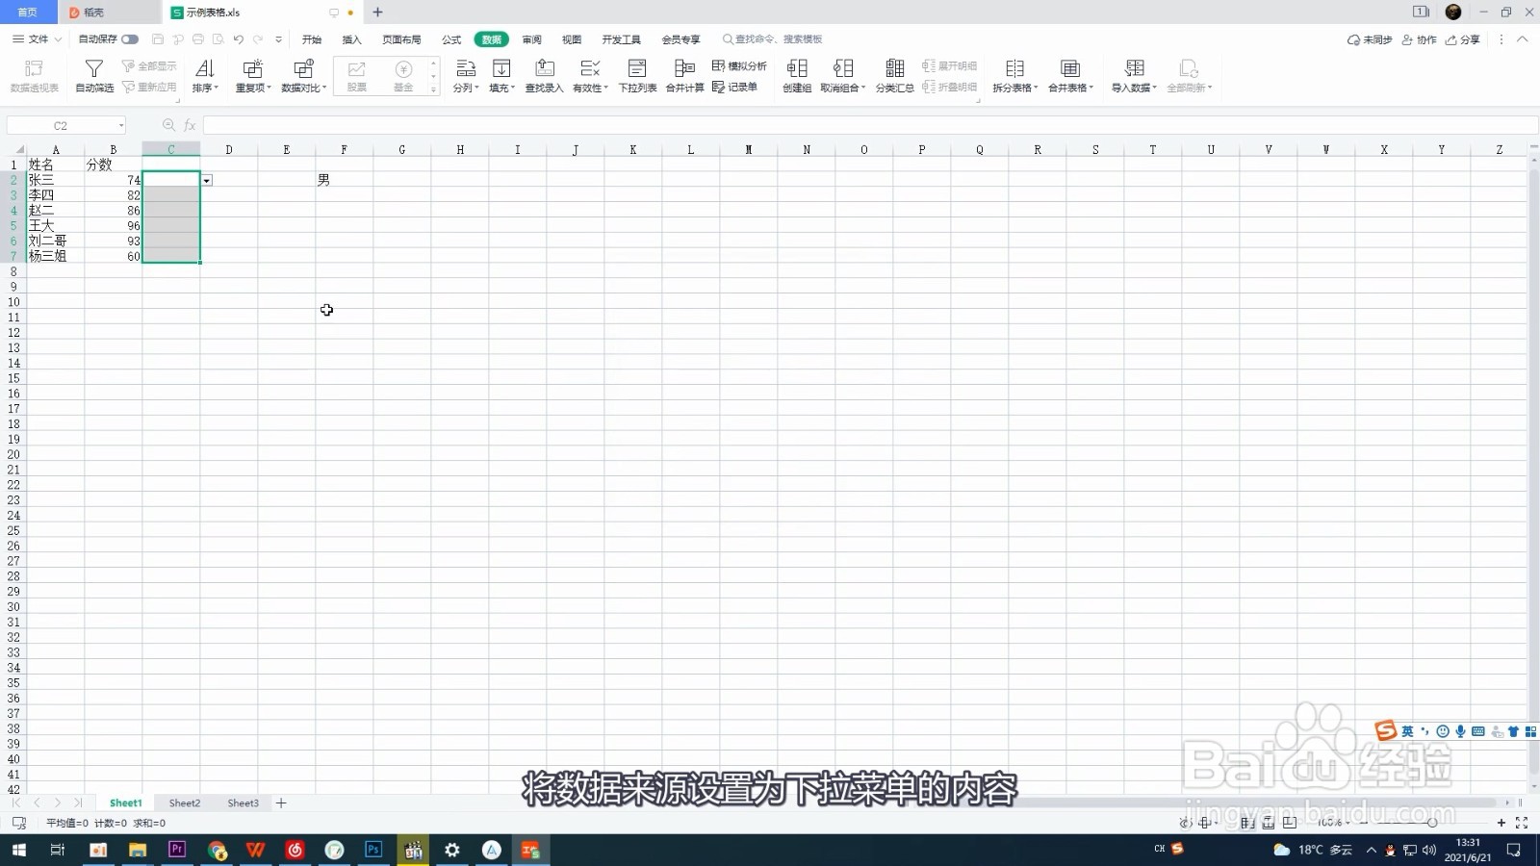This screenshot has height=866, width=1540.
Task: Select the column C header
Action: [x=170, y=149]
